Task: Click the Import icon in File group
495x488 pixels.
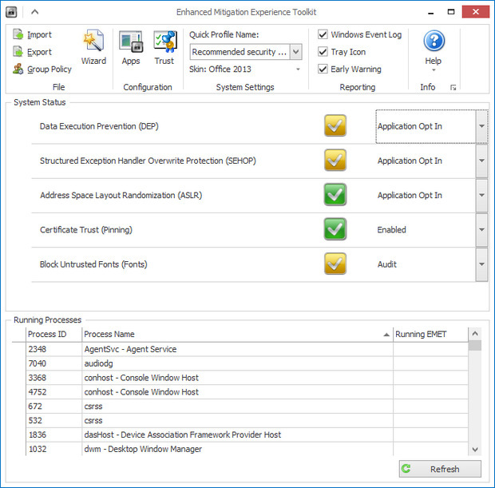Action: pos(18,34)
